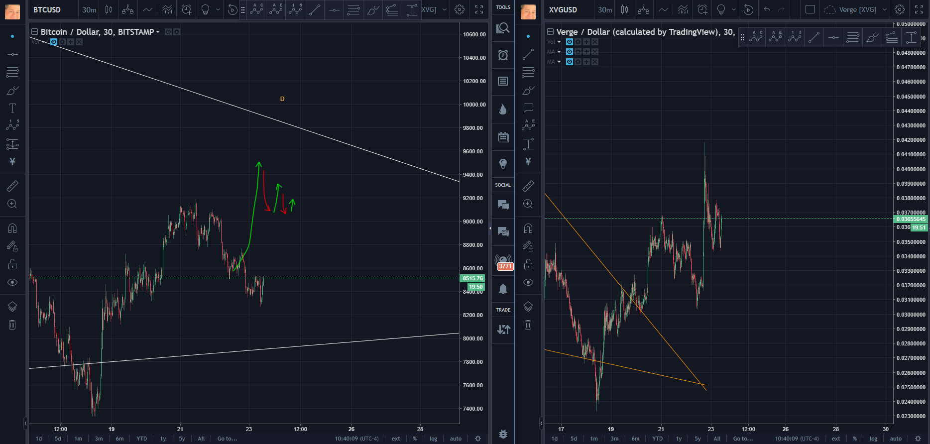Open Hotlist flame icon in Tools panel
The width and height of the screenshot is (930, 444).
click(503, 109)
